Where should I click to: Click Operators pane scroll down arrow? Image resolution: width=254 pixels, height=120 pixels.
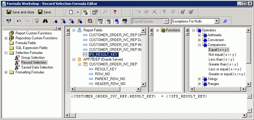pos(248,84)
